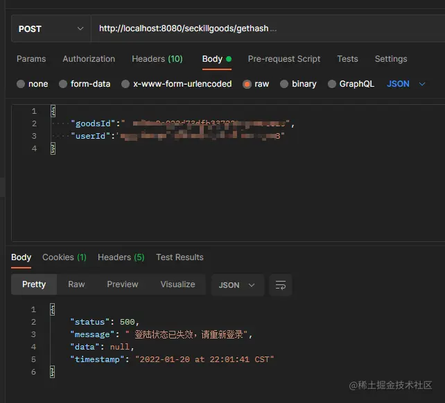The width and height of the screenshot is (445, 403).
Task: Open the Headers (10) request tab
Action: [x=157, y=59]
